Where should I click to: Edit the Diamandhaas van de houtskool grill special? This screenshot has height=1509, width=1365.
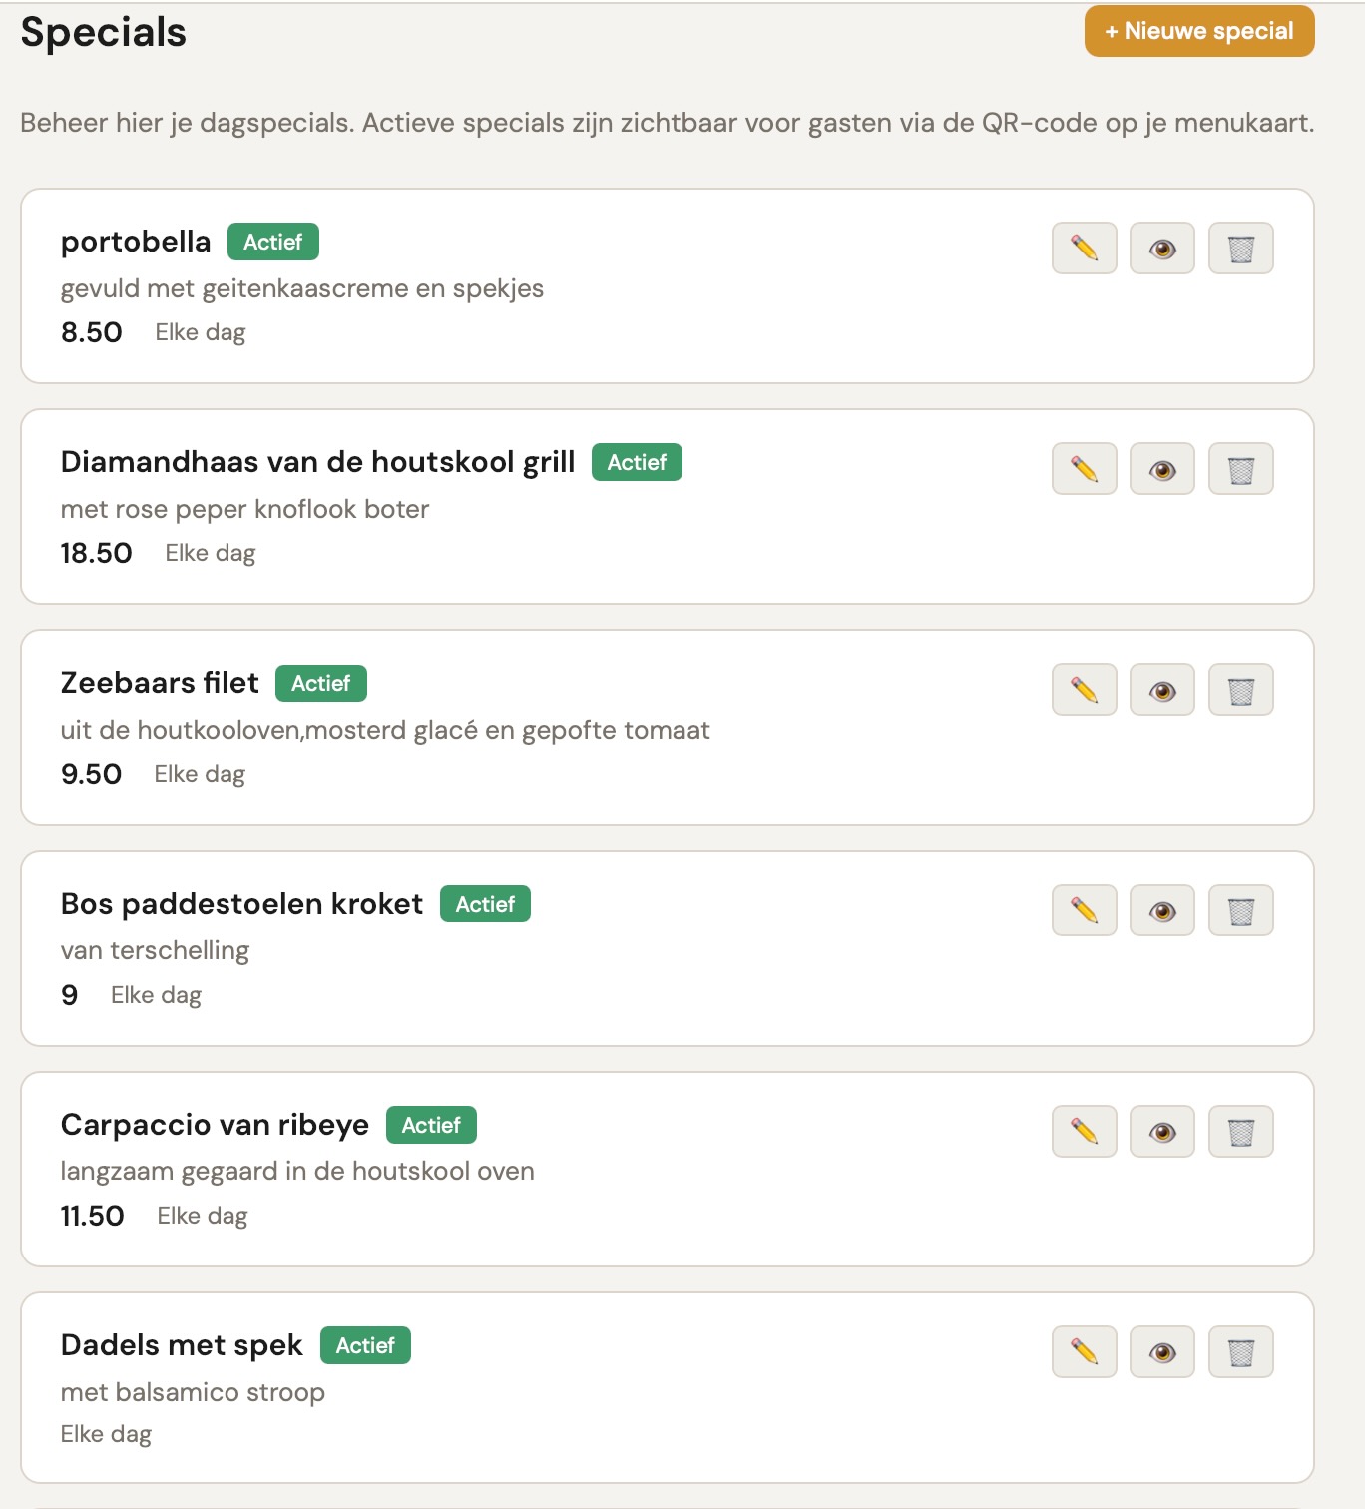(1084, 468)
